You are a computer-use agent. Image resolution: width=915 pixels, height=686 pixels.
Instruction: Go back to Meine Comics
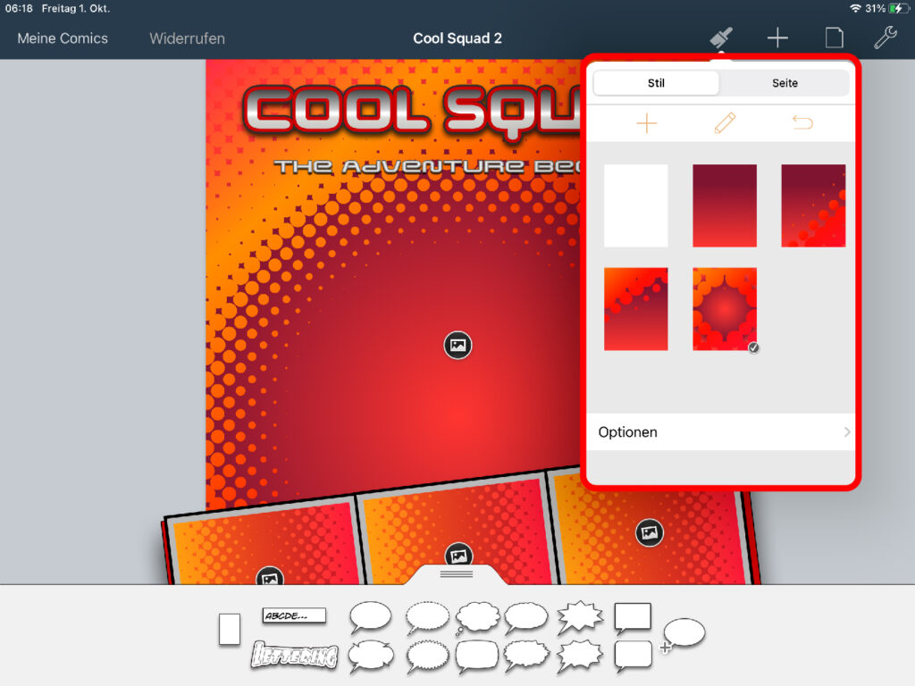pos(63,38)
